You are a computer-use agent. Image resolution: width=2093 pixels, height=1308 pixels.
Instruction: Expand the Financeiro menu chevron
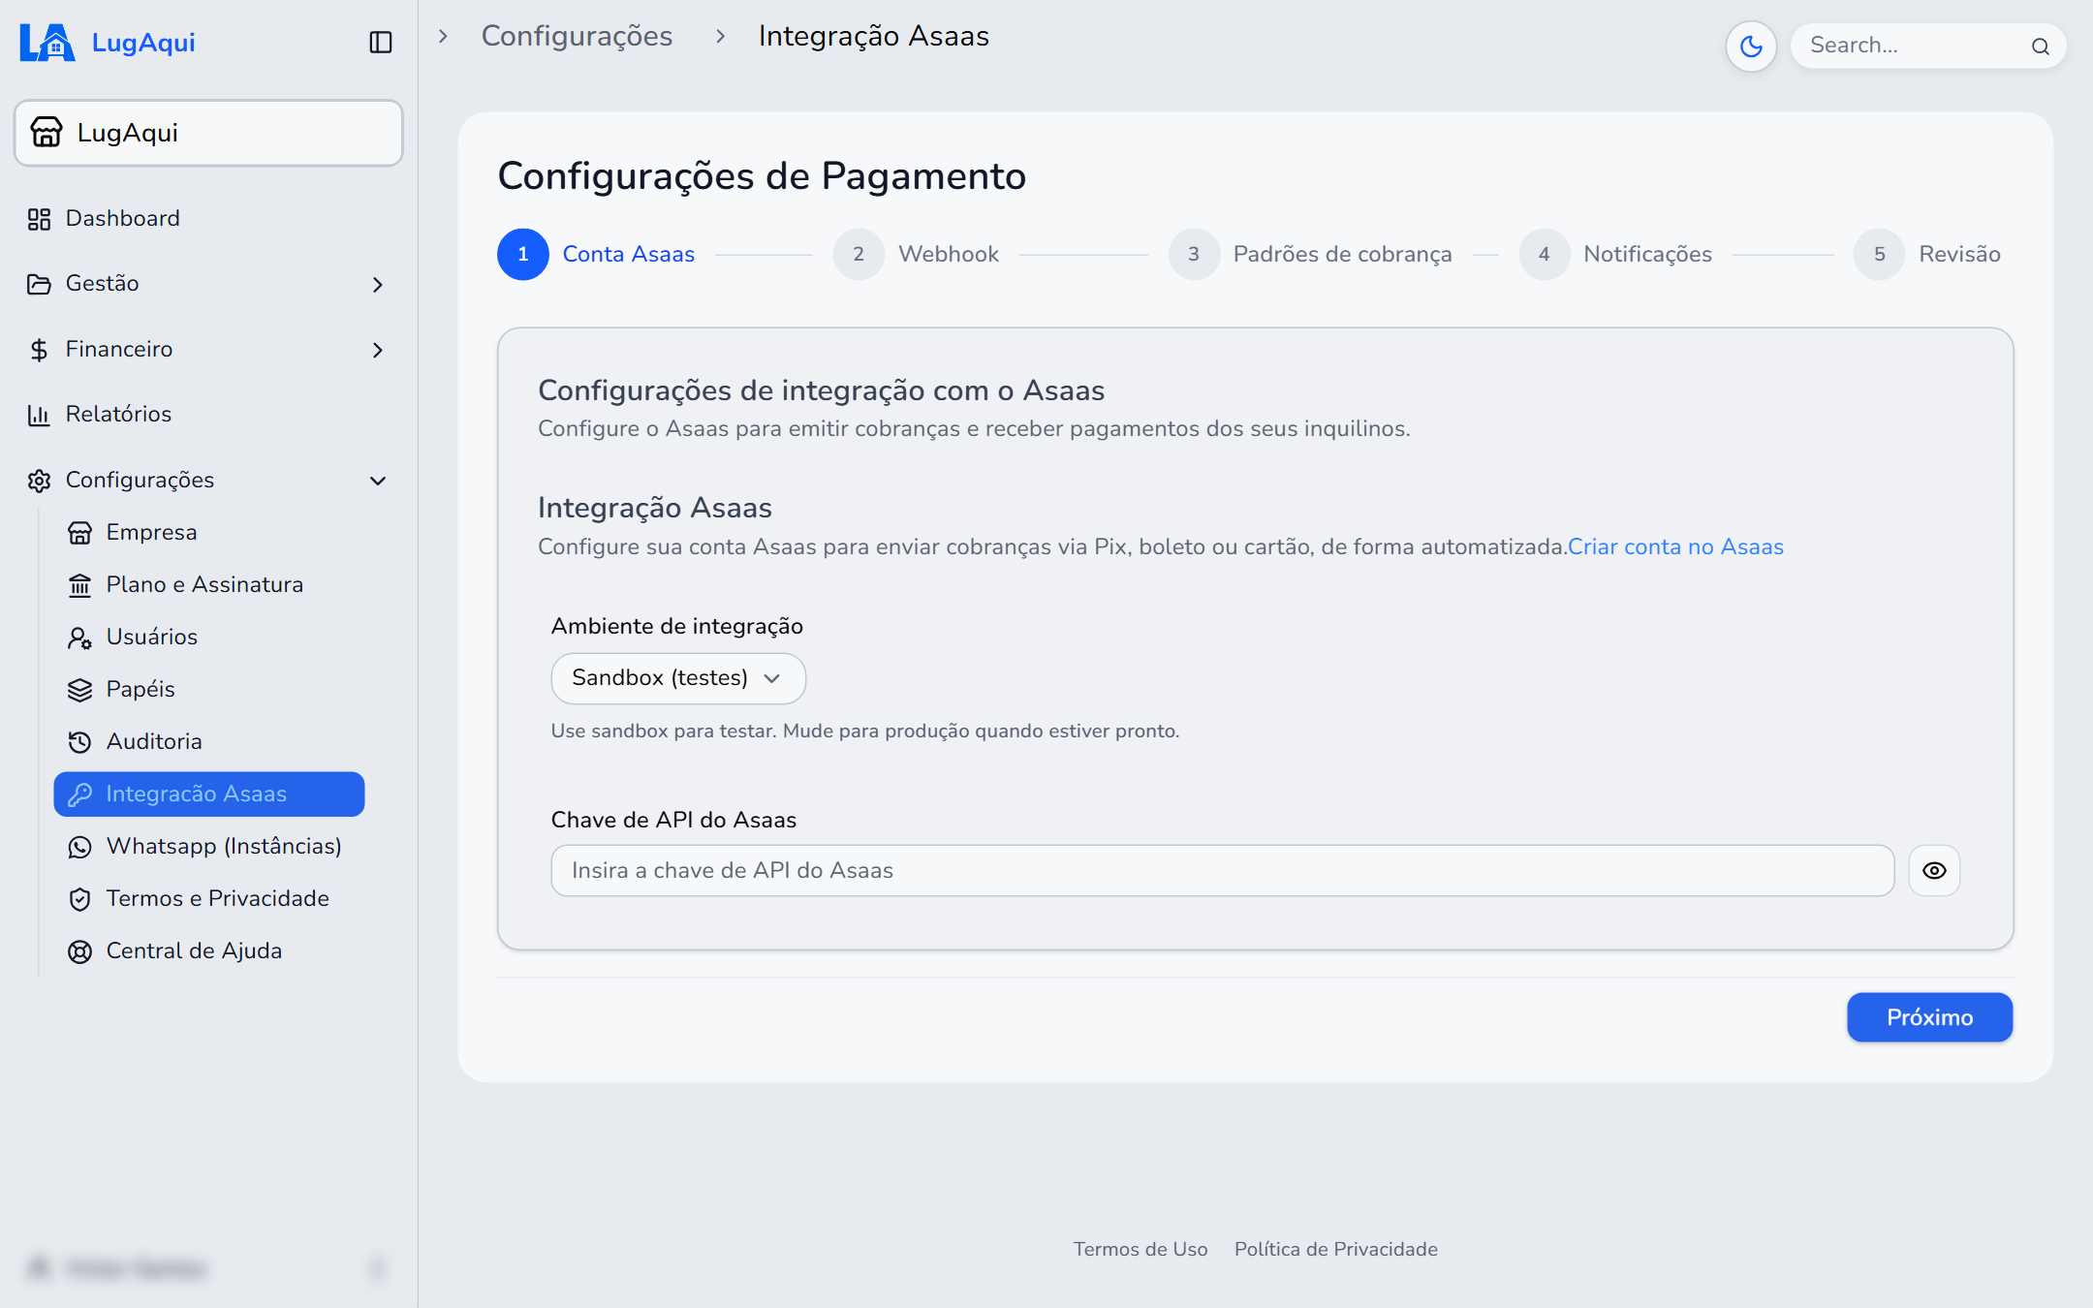coord(378,350)
